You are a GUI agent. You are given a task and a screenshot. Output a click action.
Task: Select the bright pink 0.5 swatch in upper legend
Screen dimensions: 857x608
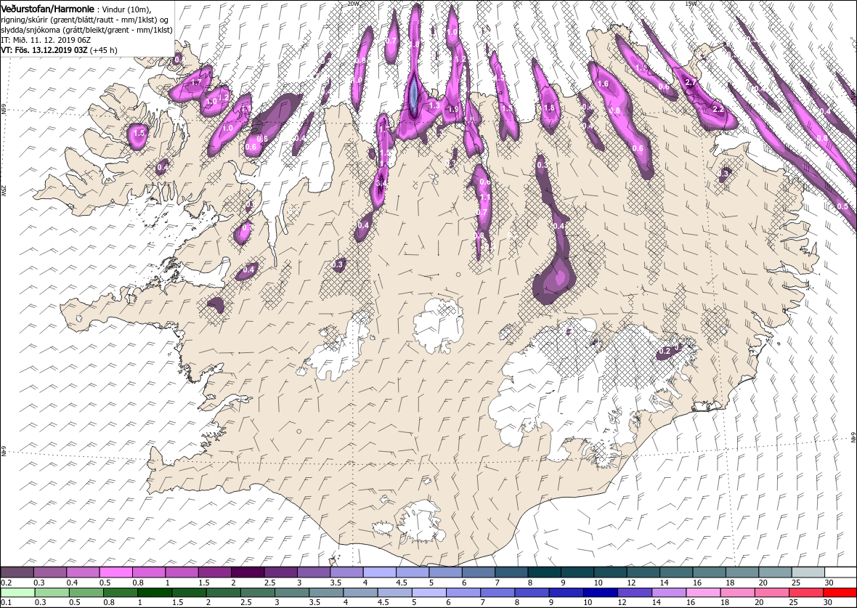pos(115,572)
